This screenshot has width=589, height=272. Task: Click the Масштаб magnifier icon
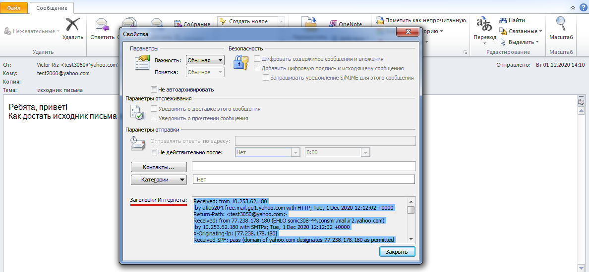pyautogui.click(x=561, y=25)
